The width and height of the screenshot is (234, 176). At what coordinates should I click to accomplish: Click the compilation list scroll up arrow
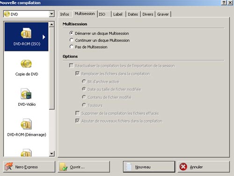[x=51, y=24]
